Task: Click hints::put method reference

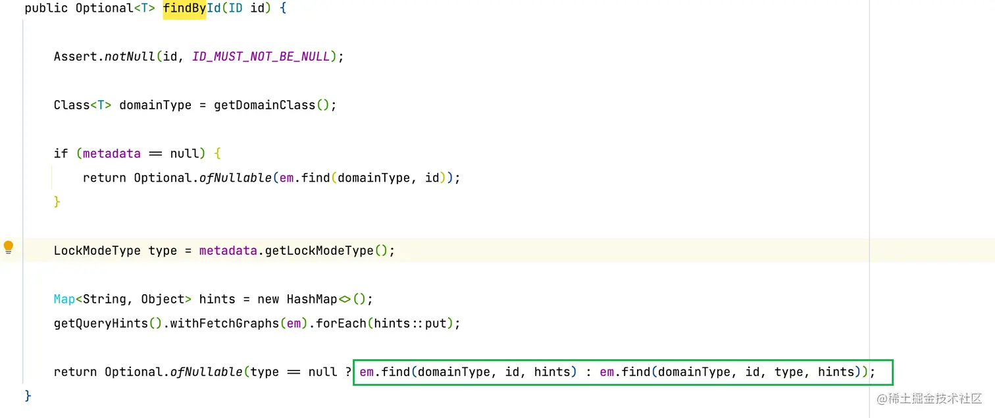Action: [411, 323]
